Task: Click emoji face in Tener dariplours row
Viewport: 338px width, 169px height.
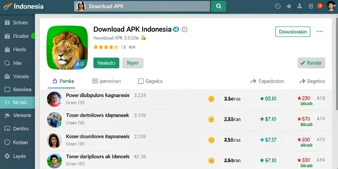Action: point(211,160)
